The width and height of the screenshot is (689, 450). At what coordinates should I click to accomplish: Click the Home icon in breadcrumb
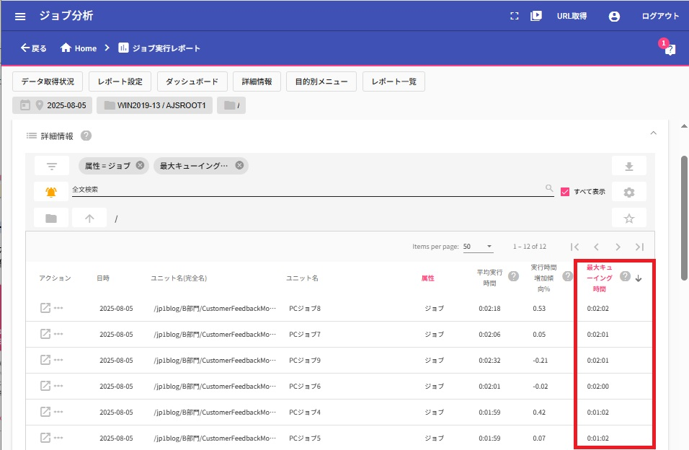[x=66, y=48]
